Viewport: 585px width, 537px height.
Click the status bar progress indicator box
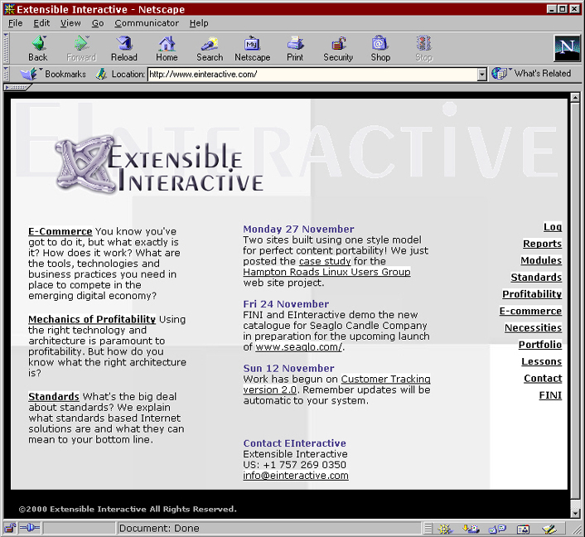[79, 529]
